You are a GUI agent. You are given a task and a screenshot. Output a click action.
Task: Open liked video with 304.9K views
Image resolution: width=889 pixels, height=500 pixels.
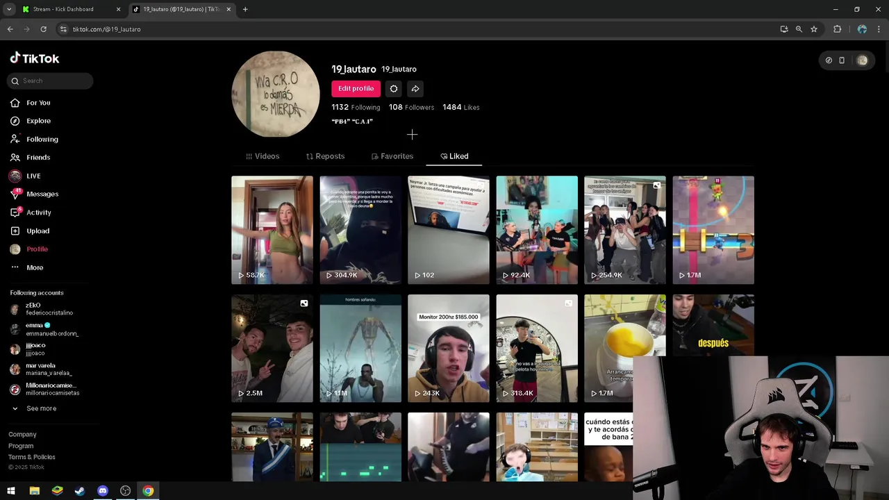360,230
